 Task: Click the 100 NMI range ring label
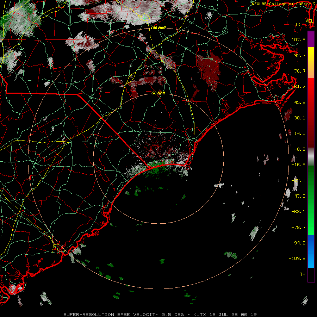158,28
